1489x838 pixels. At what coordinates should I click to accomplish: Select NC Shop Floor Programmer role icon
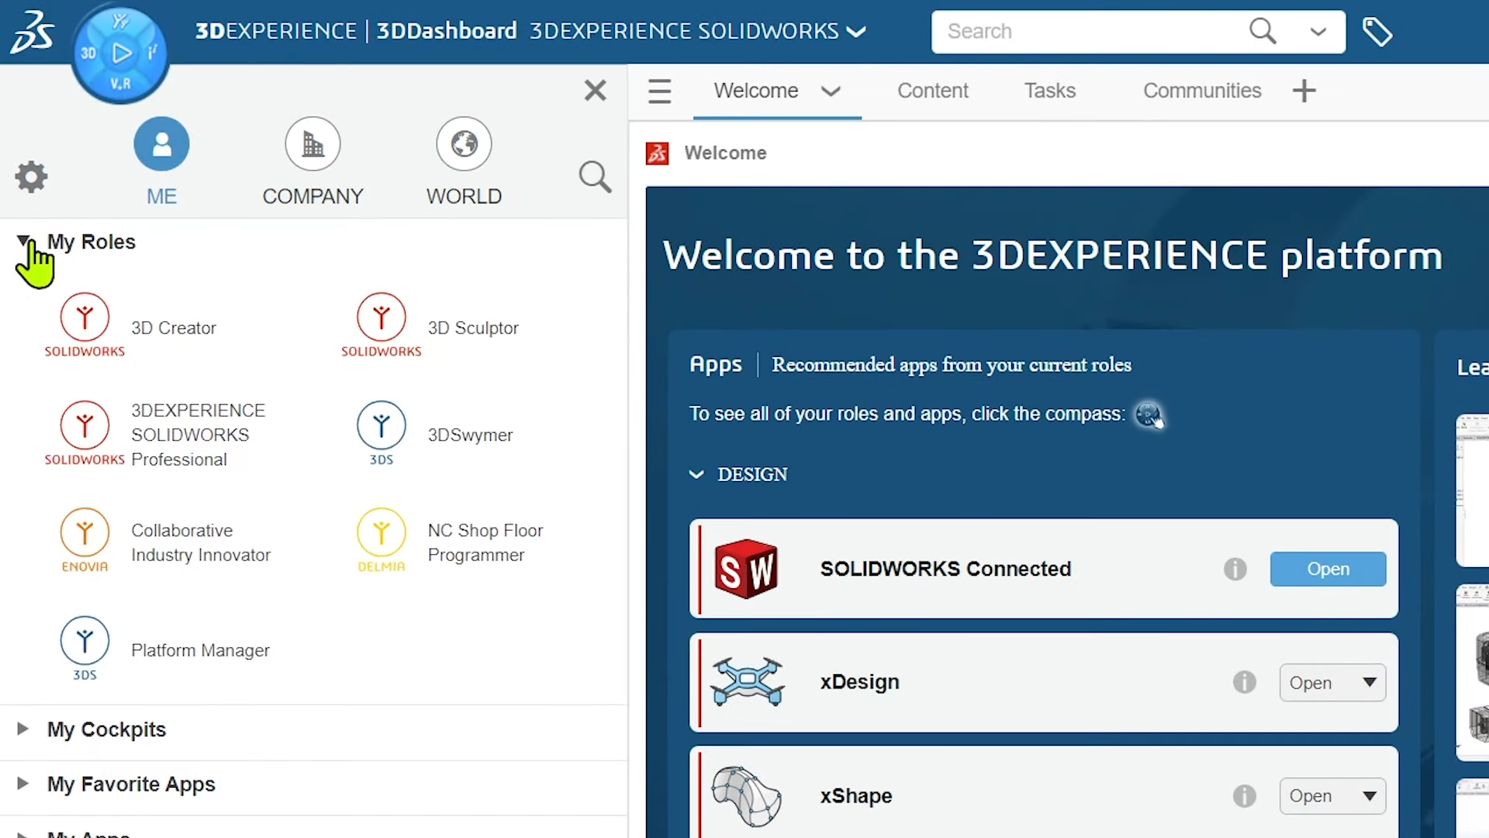click(382, 540)
